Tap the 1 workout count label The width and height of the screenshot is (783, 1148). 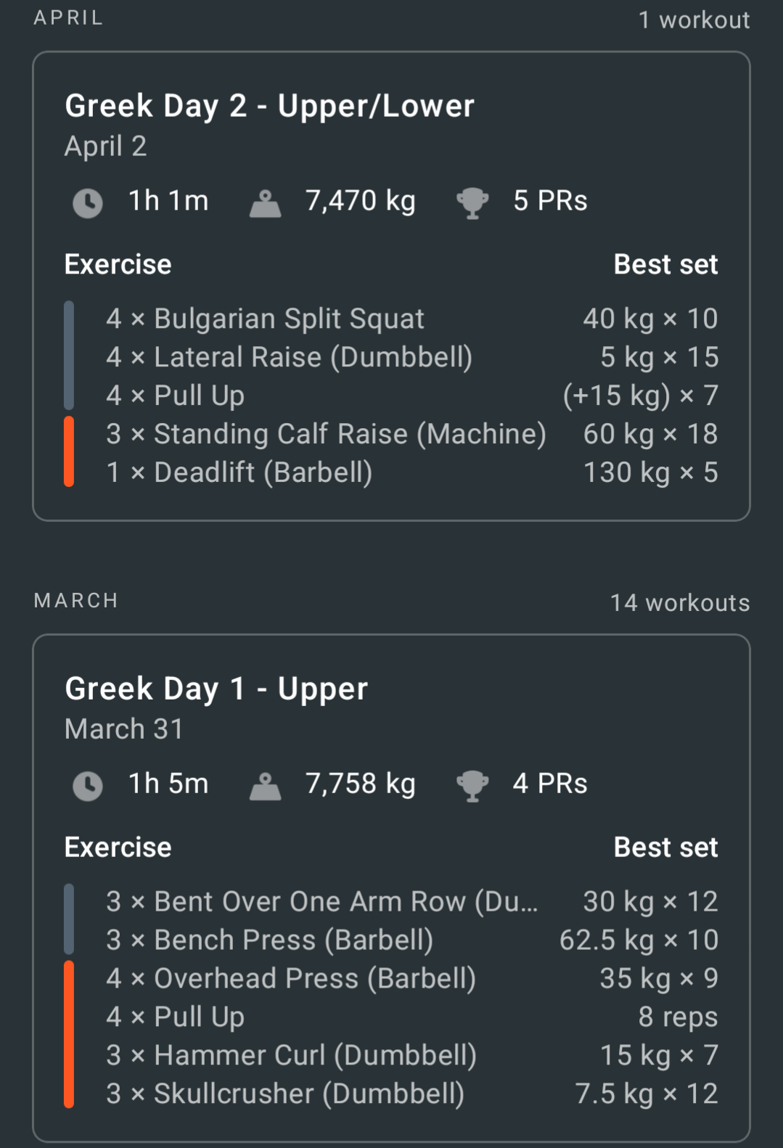(x=694, y=20)
